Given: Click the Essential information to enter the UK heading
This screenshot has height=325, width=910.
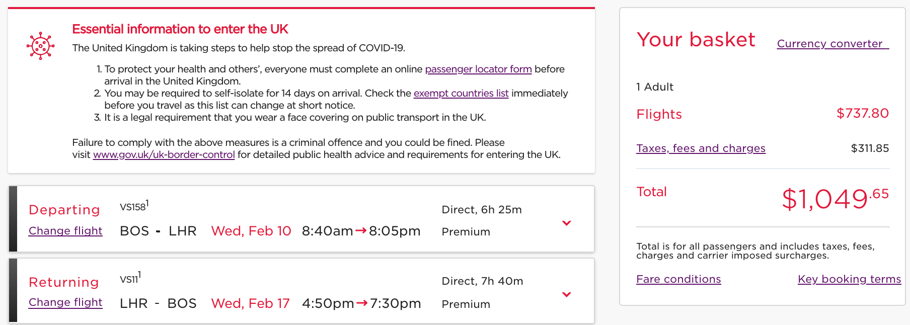Looking at the screenshot, I should click(x=180, y=29).
